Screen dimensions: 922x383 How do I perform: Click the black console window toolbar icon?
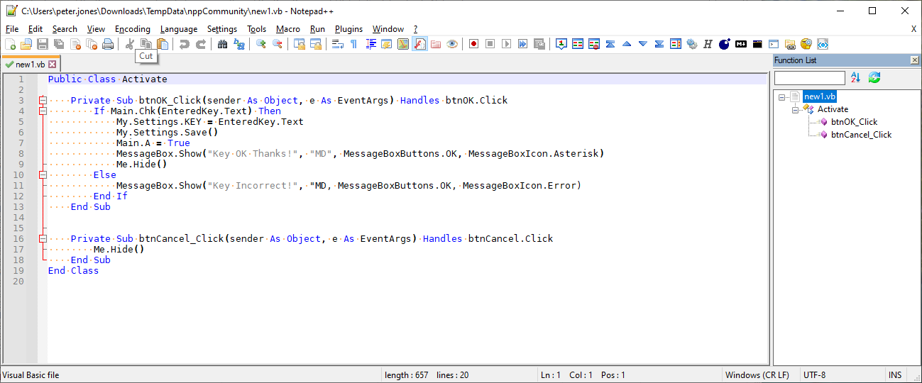757,44
